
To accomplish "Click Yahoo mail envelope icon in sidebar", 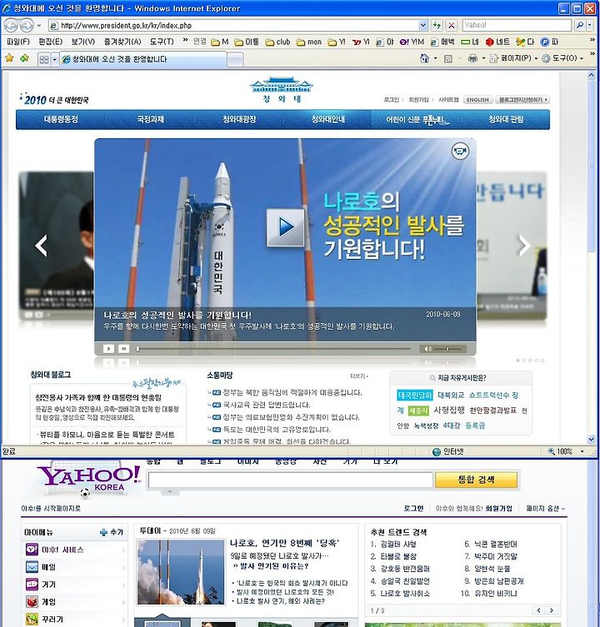I will tap(32, 566).
